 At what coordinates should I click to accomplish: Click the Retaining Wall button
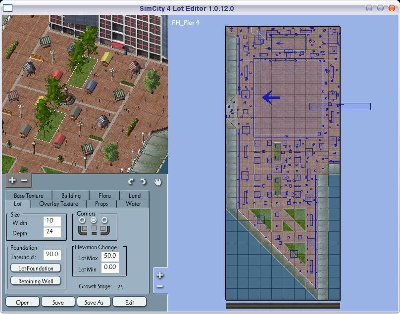pyautogui.click(x=36, y=281)
